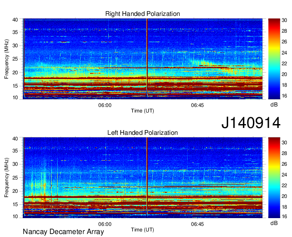Click the 'Nancay Decameter Array' caption
This screenshot has width=292, height=237.
click(63, 232)
